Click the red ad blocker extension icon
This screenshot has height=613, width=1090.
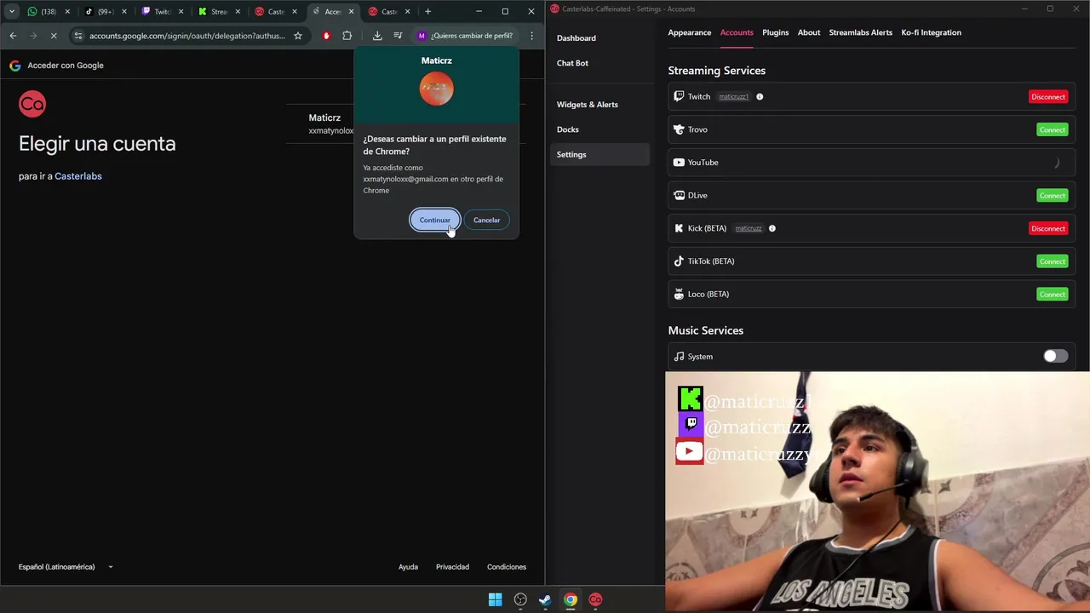(x=326, y=36)
